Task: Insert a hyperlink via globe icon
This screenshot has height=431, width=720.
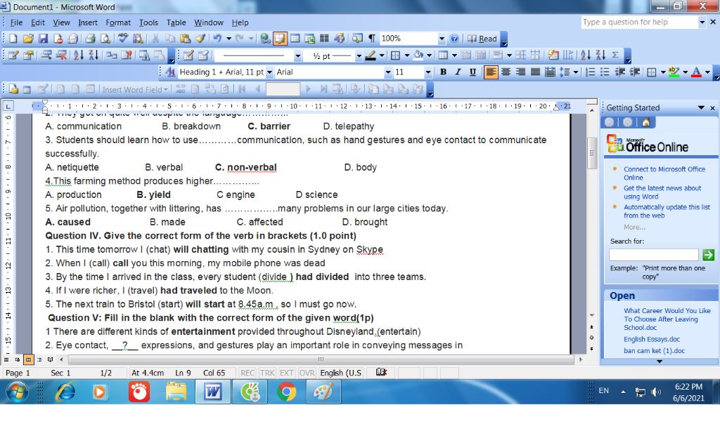Action: tap(265, 39)
